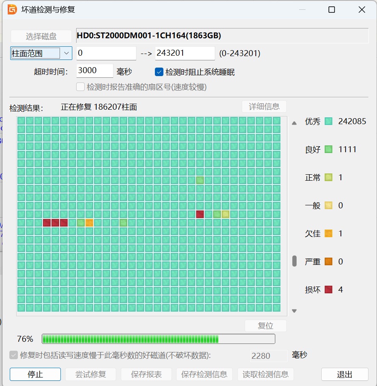Click the 2280 milliseconds field
This screenshot has height=386, width=377.
tap(268, 356)
